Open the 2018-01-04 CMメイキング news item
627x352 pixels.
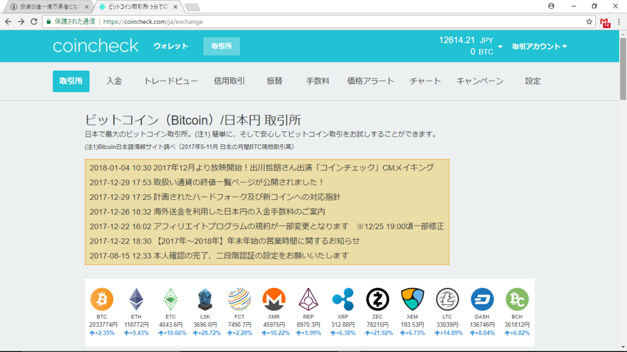[x=261, y=167]
